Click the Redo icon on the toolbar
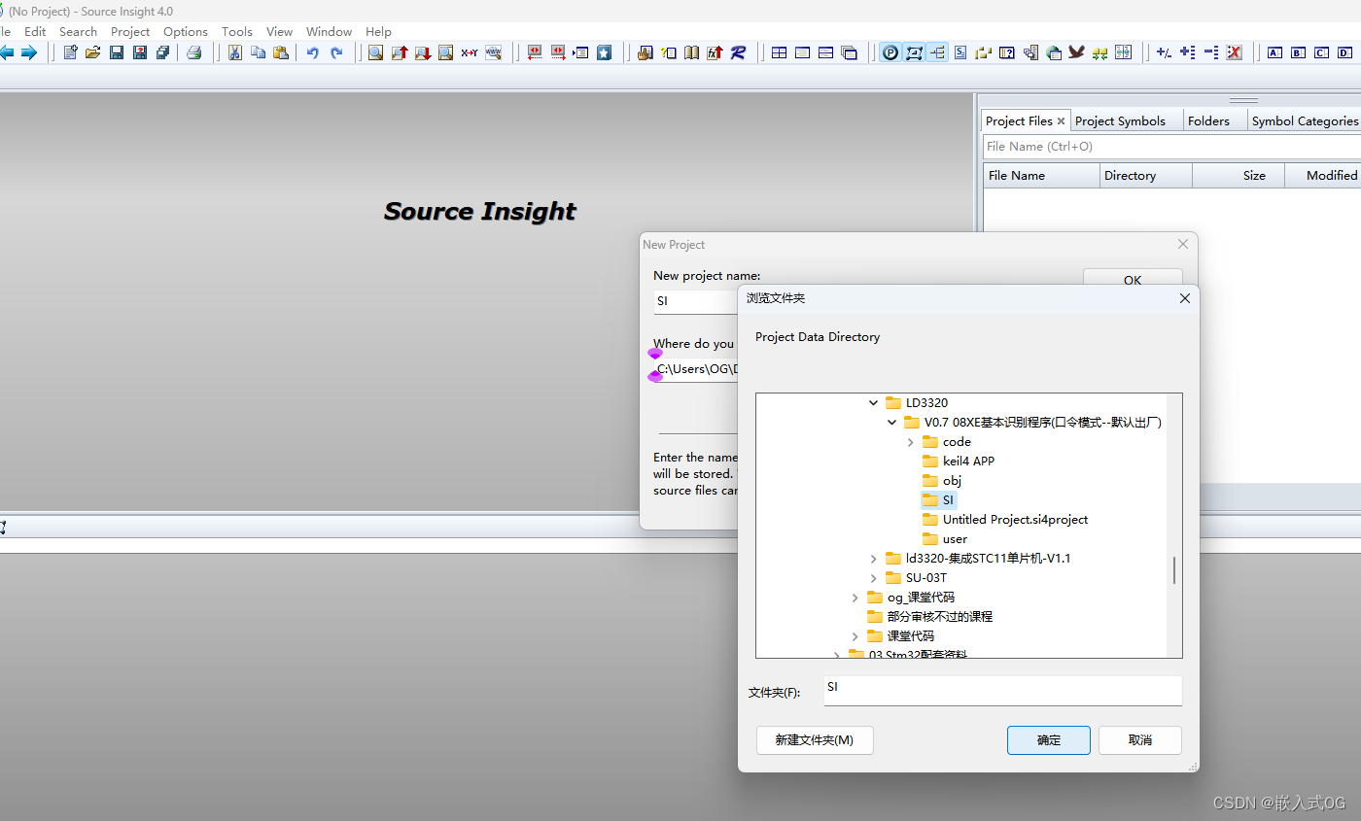Screen dimensions: 1361x821 point(335,52)
